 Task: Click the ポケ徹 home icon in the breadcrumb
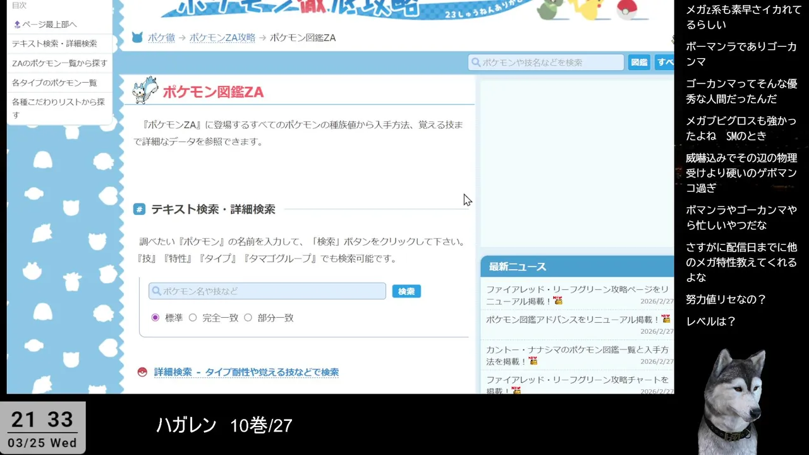point(137,38)
